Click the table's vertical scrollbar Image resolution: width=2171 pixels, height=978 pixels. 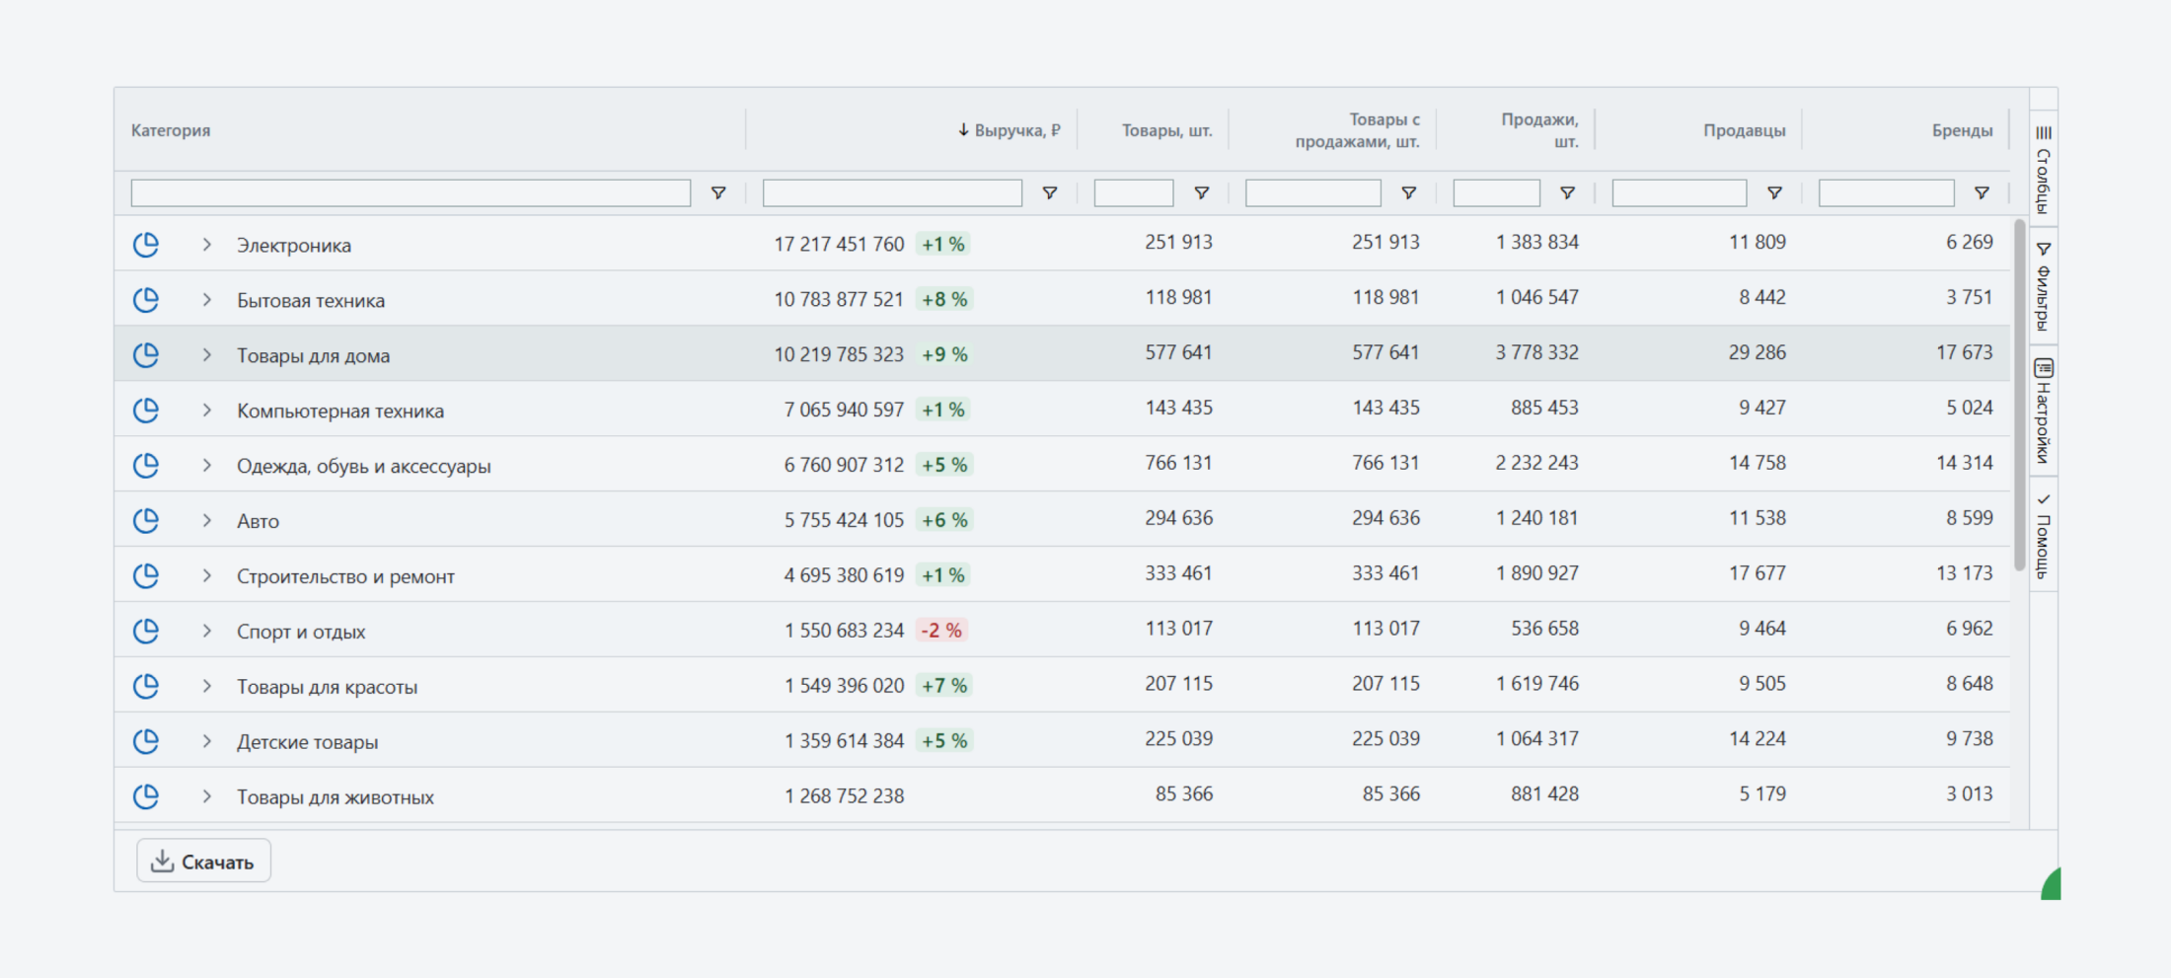click(x=2019, y=395)
